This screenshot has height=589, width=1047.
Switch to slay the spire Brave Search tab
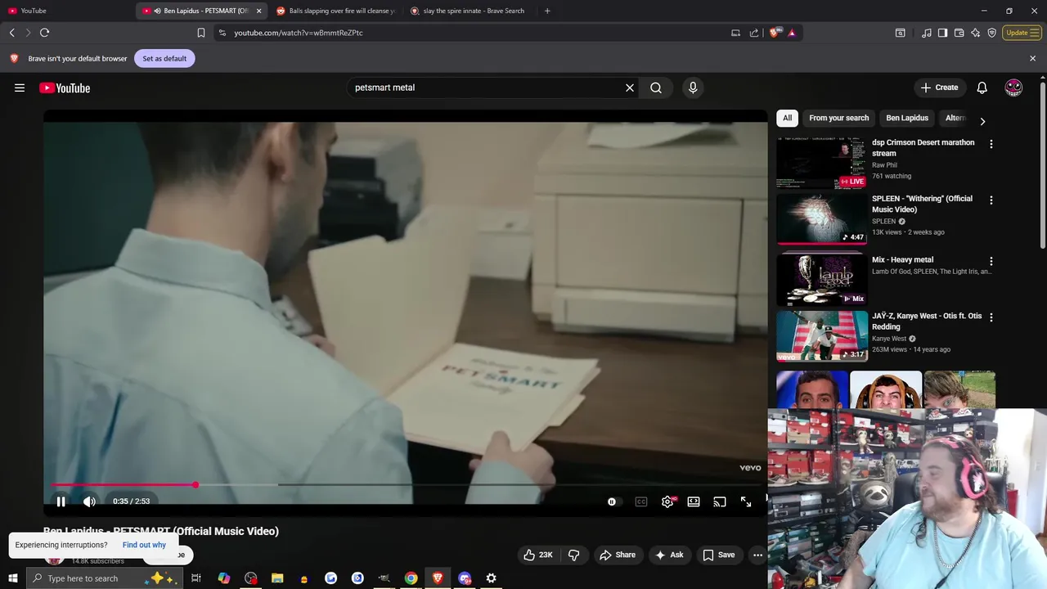468,11
